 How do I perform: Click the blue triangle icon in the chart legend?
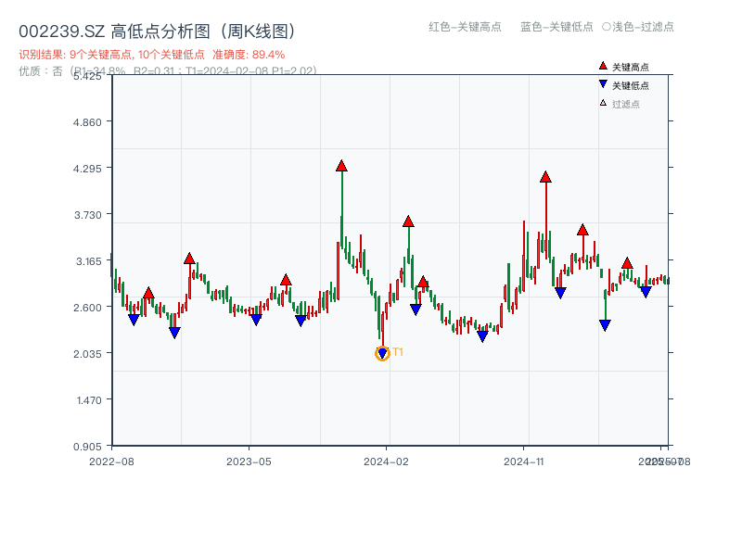pos(603,84)
